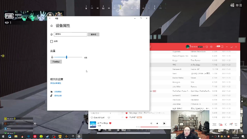This screenshot has height=139, width=247.
Task: Show hidden system tray icons
Action: (212, 137)
